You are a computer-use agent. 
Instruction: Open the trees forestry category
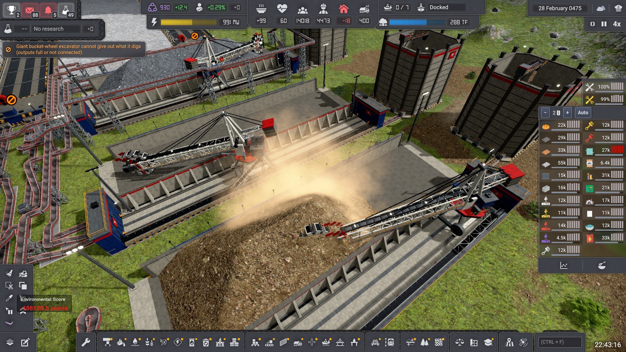coord(425,342)
